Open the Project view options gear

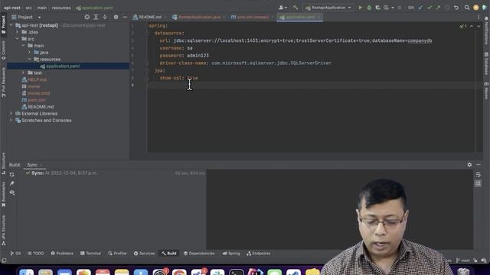point(116,17)
